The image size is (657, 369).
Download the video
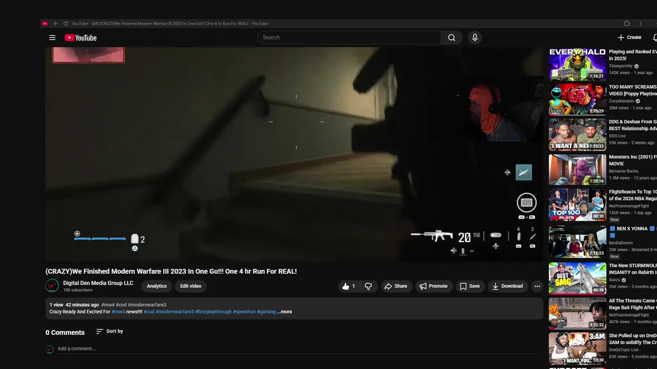point(507,286)
